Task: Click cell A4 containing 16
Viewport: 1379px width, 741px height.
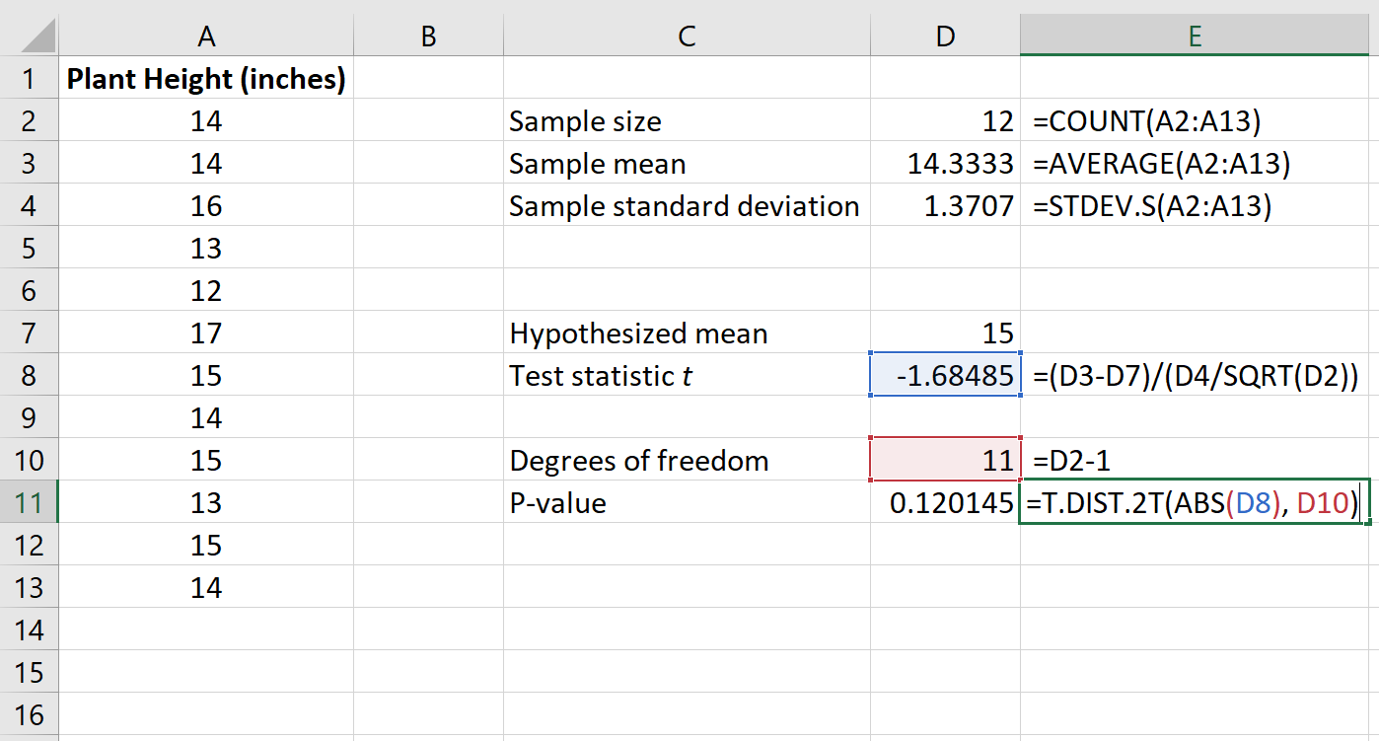Action: [x=206, y=205]
